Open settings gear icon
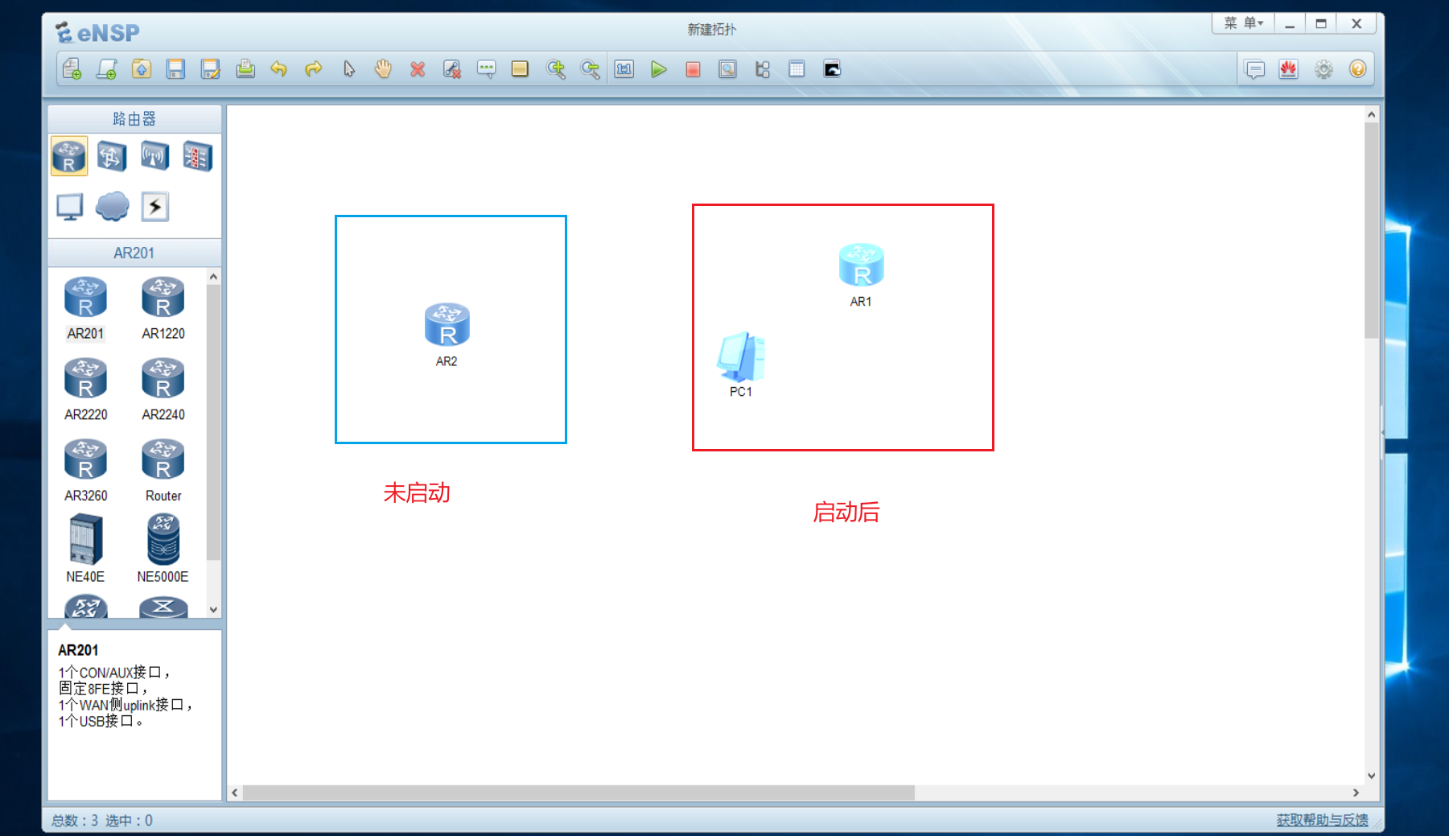1449x836 pixels. (1323, 69)
